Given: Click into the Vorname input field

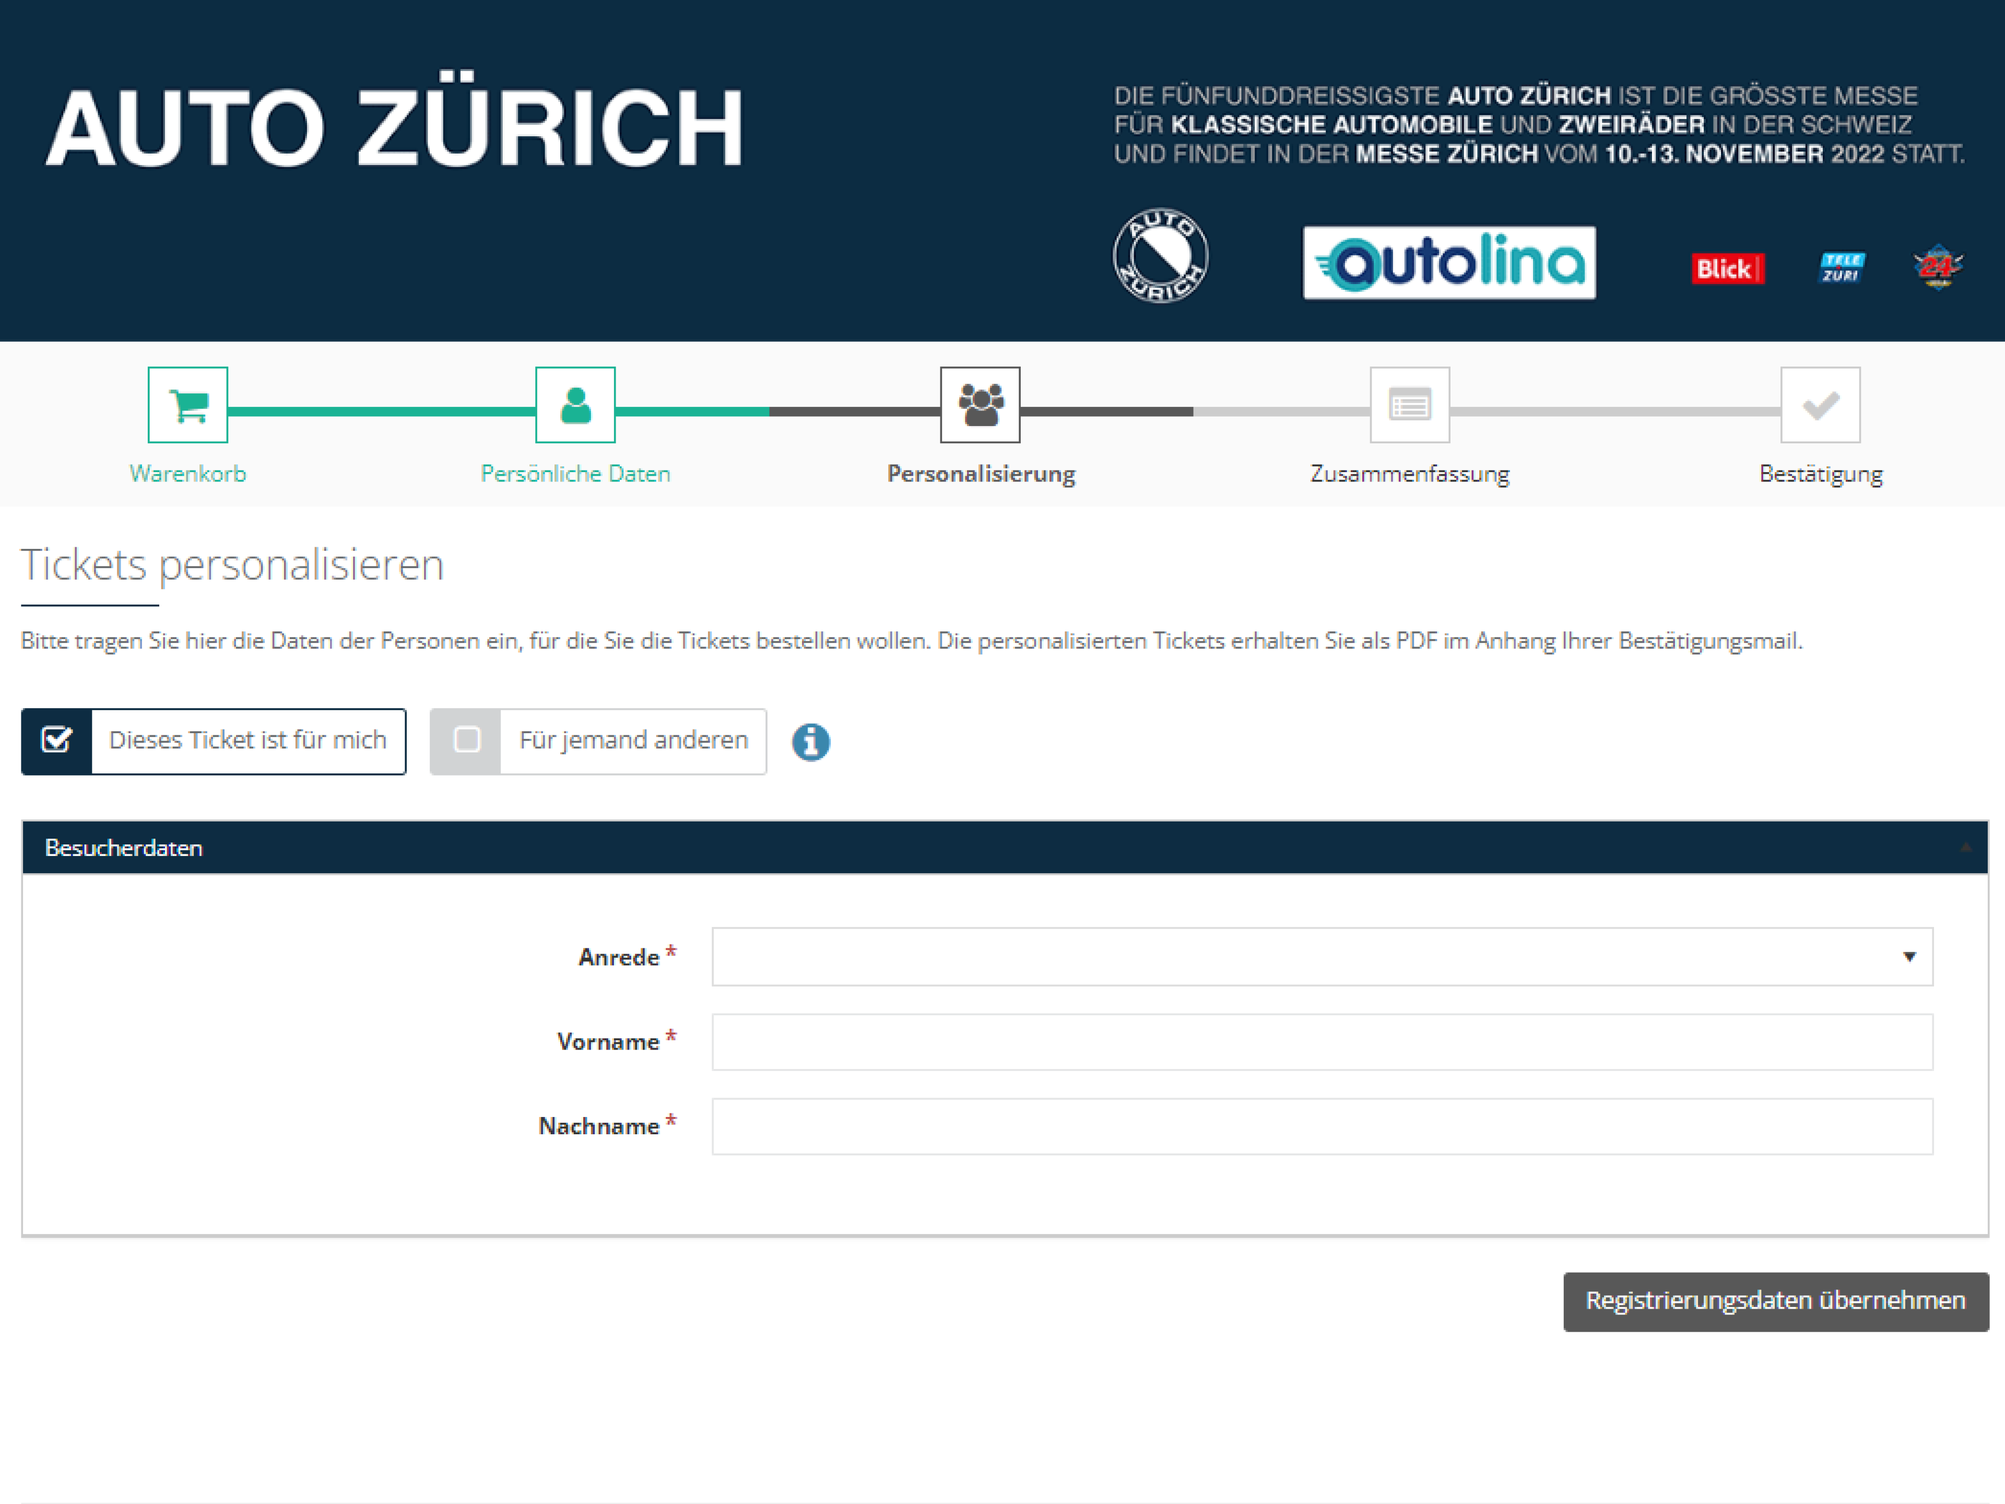Looking at the screenshot, I should click(x=1322, y=1042).
